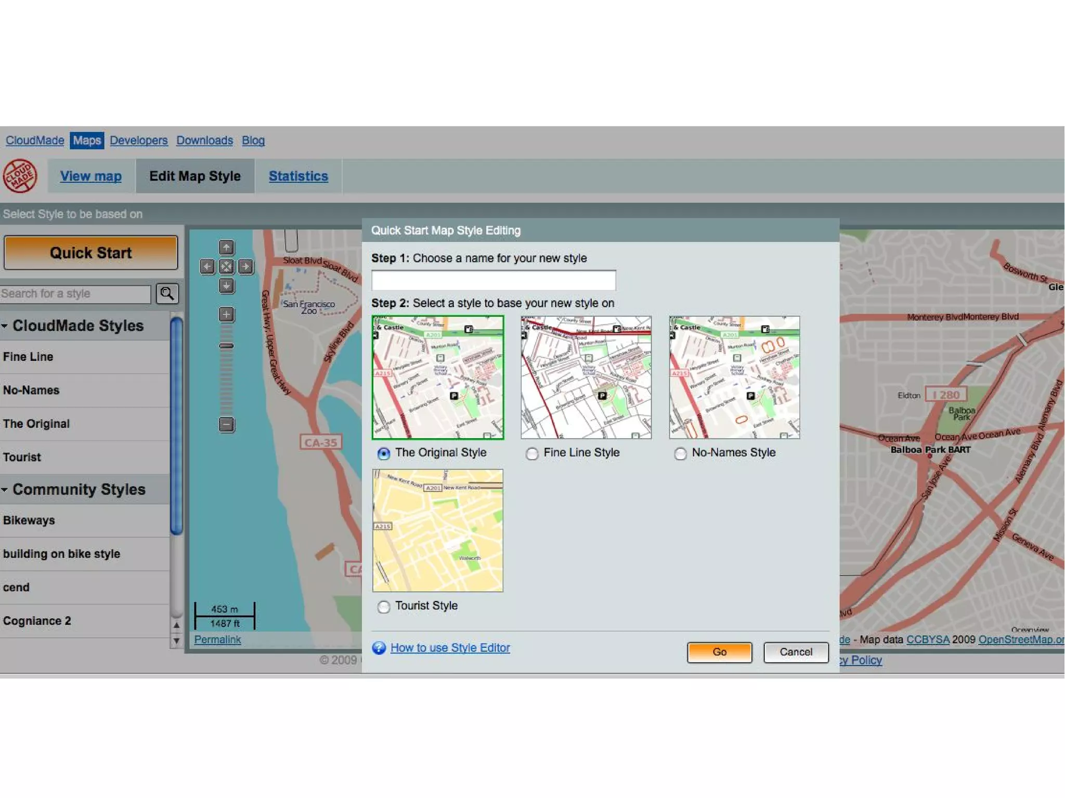Click the styles list scrollbar thumb
This screenshot has width=1065, height=798.
[176, 426]
